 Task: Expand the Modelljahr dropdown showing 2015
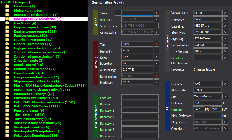click(x=156, y=82)
